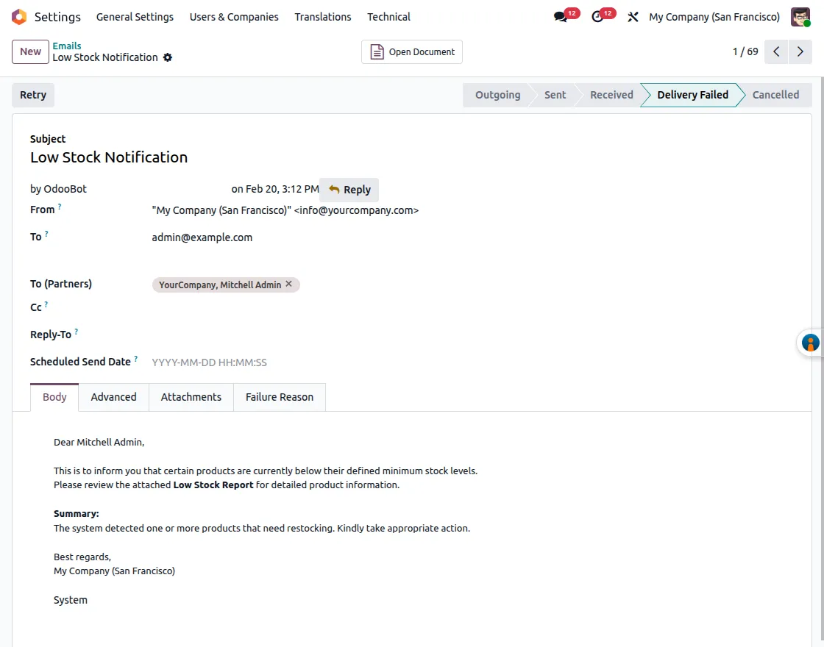
Task: Open the Discuss messages bubble icon
Action: [561, 16]
